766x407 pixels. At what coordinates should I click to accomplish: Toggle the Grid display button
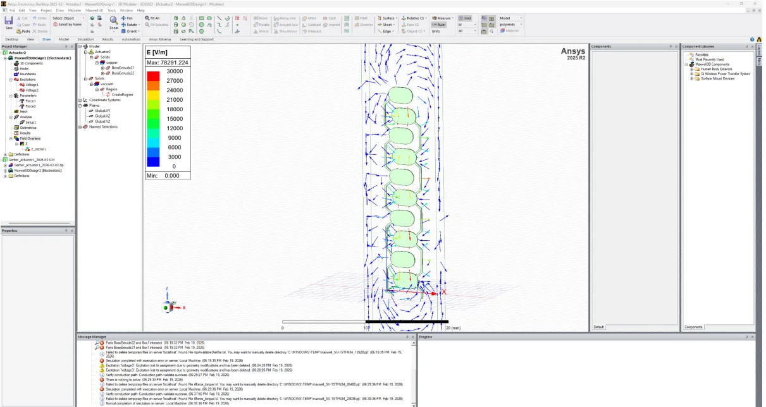465,18
